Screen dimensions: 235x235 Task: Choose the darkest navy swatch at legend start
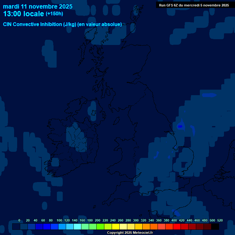pyautogui.click(x=16, y=227)
